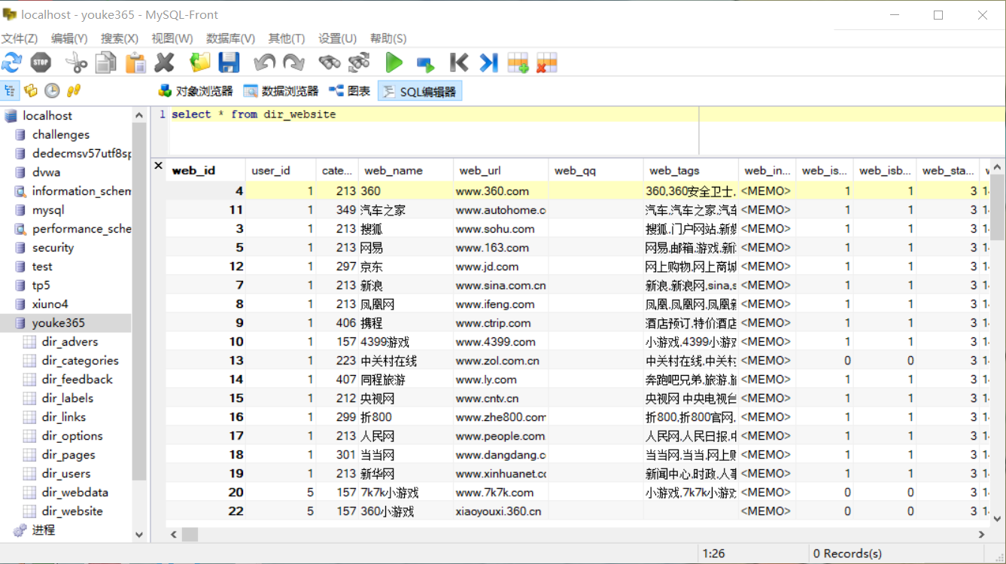
Task: Click the Save floppy disk icon
Action: [x=229, y=62]
